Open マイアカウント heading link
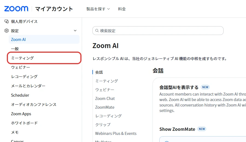 pyautogui.click(x=54, y=9)
